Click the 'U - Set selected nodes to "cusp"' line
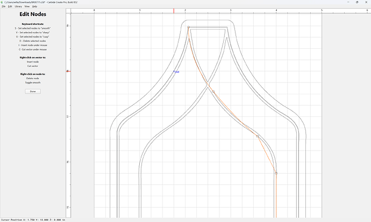The width and height of the screenshot is (371, 222). coord(33,37)
